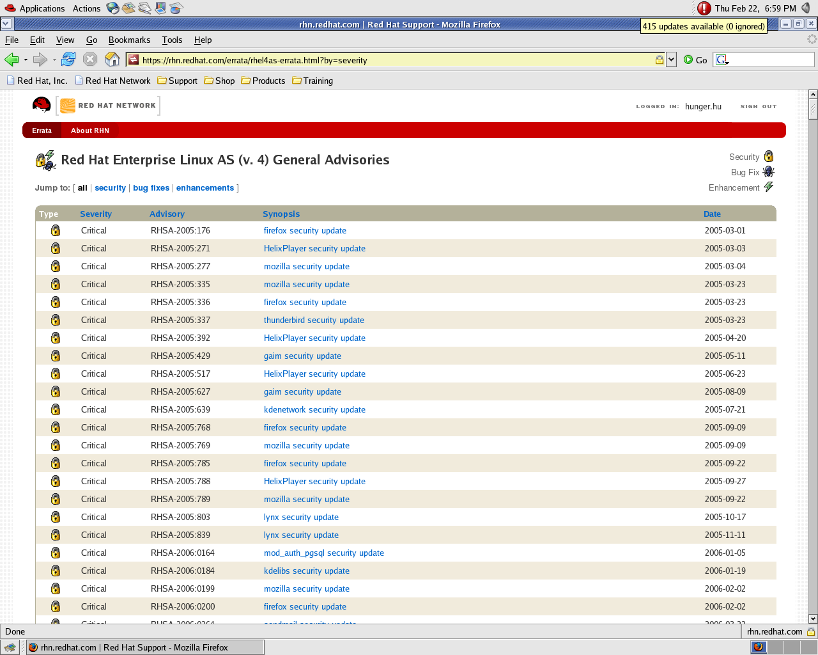
Task: Open the File menu
Action: [12, 40]
